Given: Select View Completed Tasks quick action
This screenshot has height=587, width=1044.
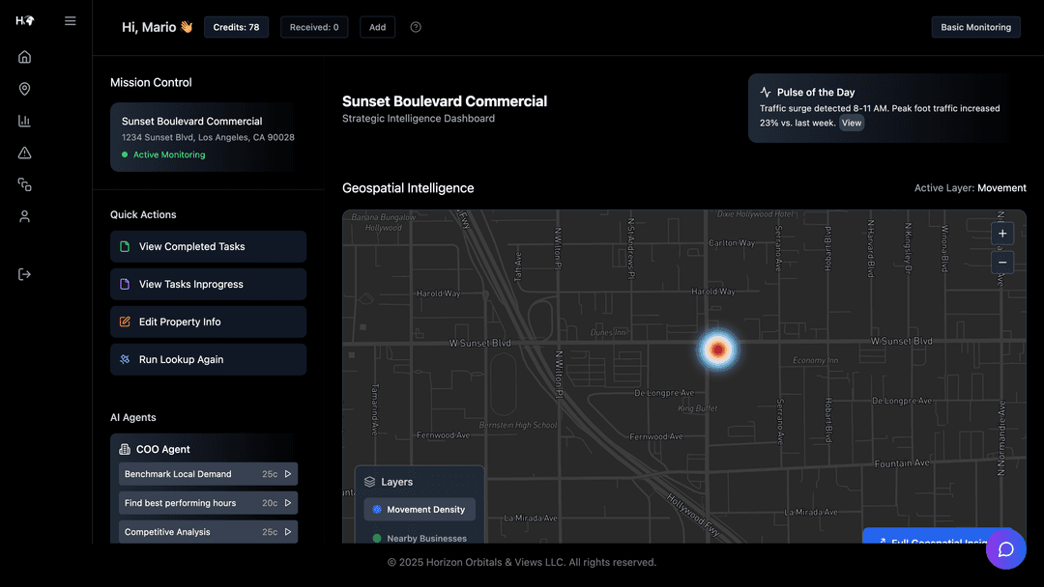Looking at the screenshot, I should (208, 246).
